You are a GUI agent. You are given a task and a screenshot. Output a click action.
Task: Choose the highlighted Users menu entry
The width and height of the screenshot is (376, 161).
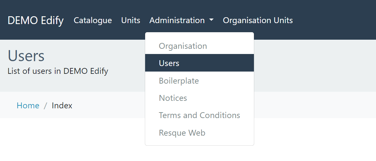[x=169, y=63]
